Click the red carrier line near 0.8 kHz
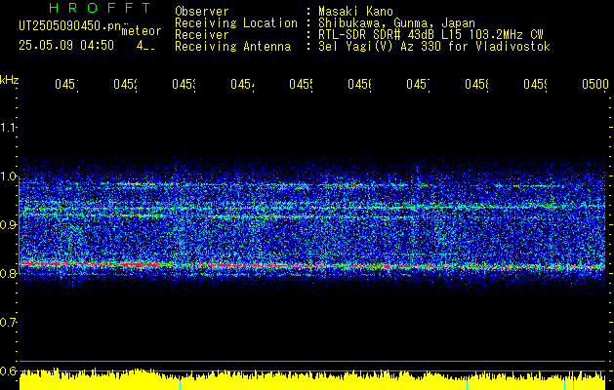614x390 pixels. pos(312,265)
